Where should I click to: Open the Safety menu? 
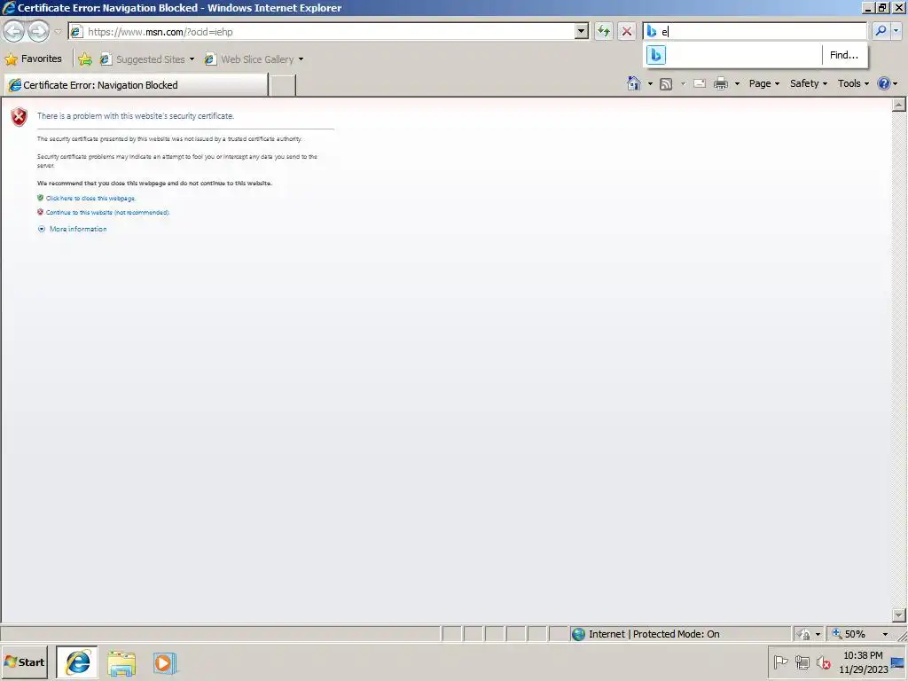pyautogui.click(x=809, y=83)
